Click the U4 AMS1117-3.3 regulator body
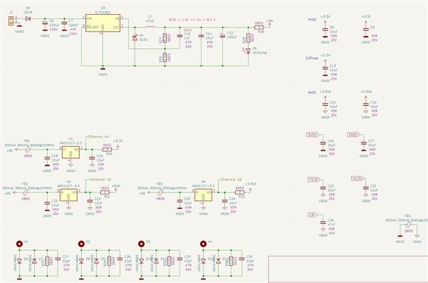 (x=71, y=152)
